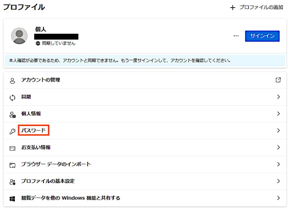Click プロファイルの追加 to add profile
The height and width of the screenshot is (210, 290).
(257, 8)
